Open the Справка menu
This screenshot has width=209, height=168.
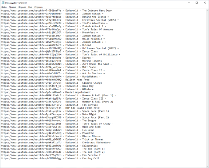point(39,7)
